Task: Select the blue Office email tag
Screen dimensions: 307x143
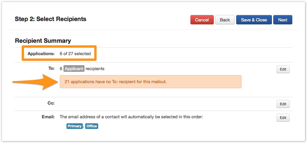Action: [x=92, y=126]
